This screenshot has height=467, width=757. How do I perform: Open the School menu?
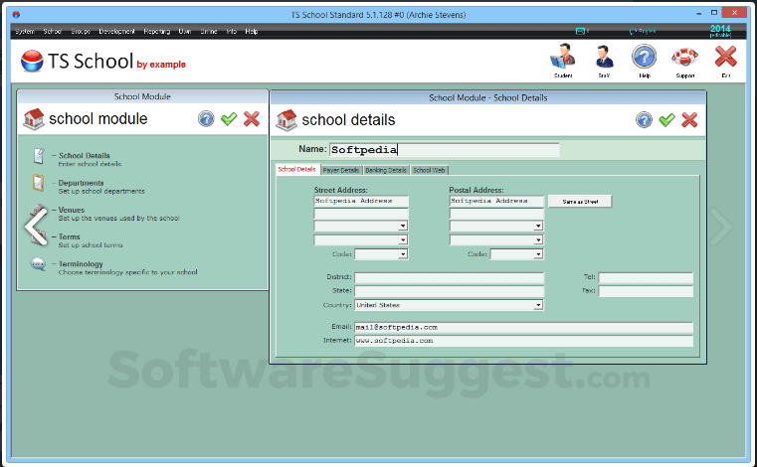[x=52, y=32]
